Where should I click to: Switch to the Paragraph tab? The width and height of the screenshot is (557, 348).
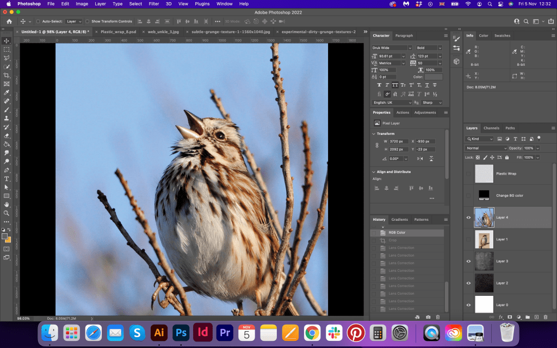click(x=404, y=36)
